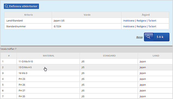The image size is (173, 99).
Task: Click the Värde column header
Action: pos(87,15)
